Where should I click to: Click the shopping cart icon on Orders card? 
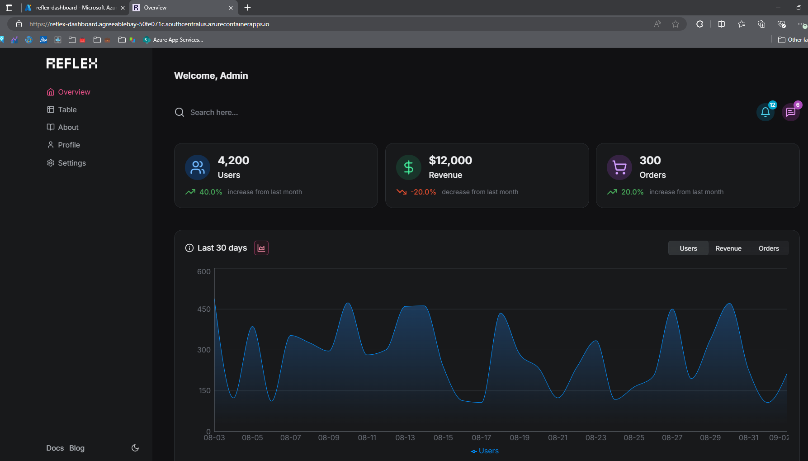tap(619, 167)
